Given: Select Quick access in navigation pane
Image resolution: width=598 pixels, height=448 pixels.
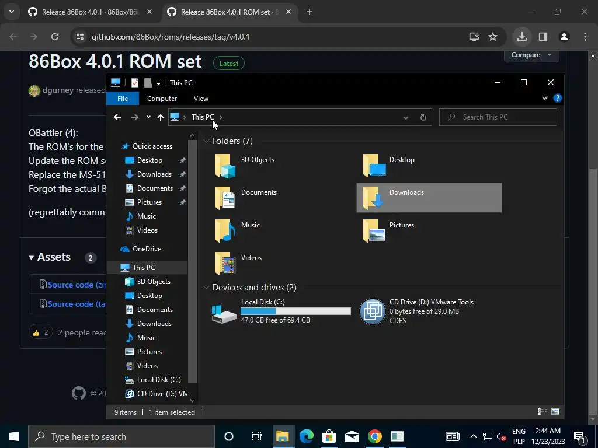Looking at the screenshot, I should 152,146.
